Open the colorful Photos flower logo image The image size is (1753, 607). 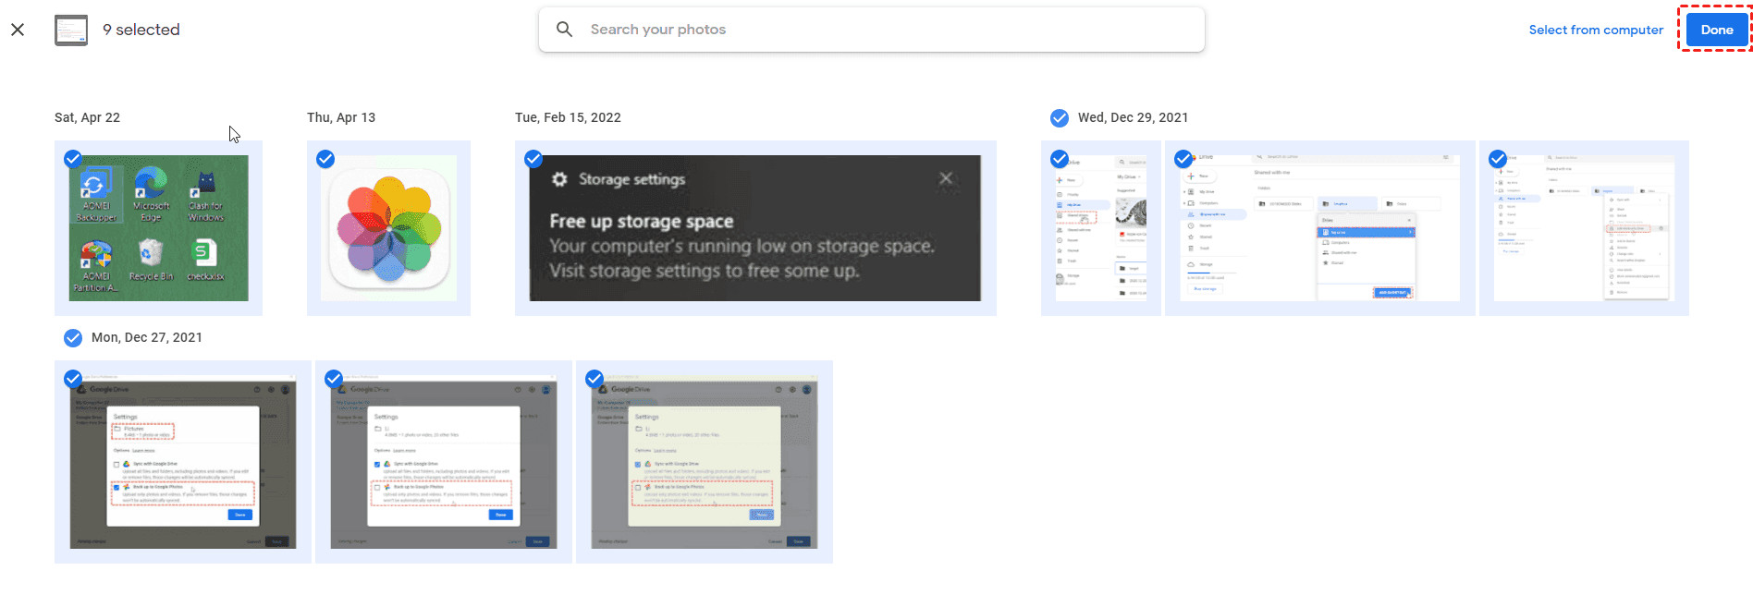pos(389,228)
